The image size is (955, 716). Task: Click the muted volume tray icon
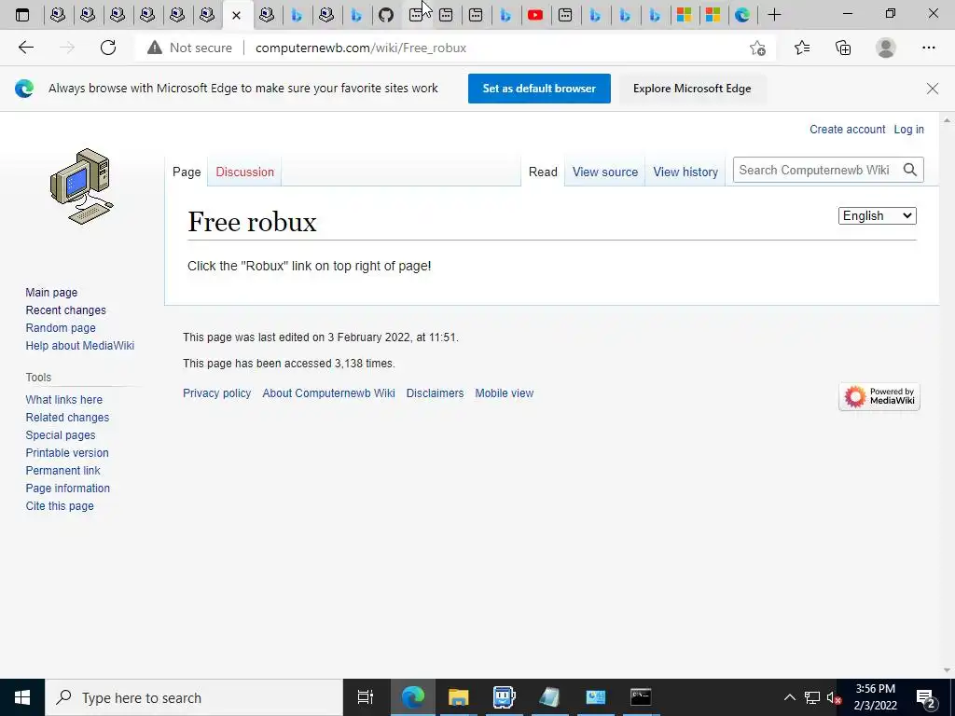click(833, 697)
